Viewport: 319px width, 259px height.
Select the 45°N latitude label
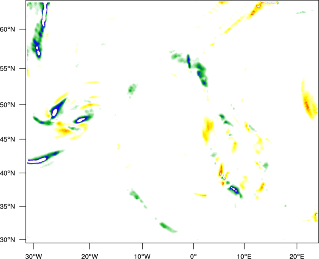[x=8, y=139]
